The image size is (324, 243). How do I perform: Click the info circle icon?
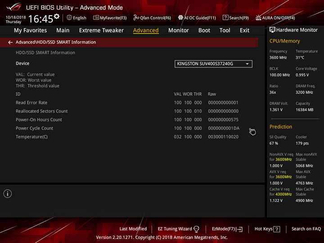tap(8, 193)
